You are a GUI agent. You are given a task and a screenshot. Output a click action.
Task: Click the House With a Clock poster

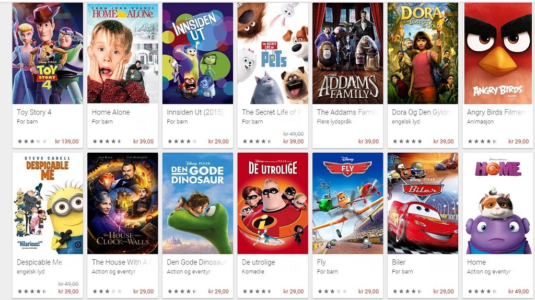point(122,203)
